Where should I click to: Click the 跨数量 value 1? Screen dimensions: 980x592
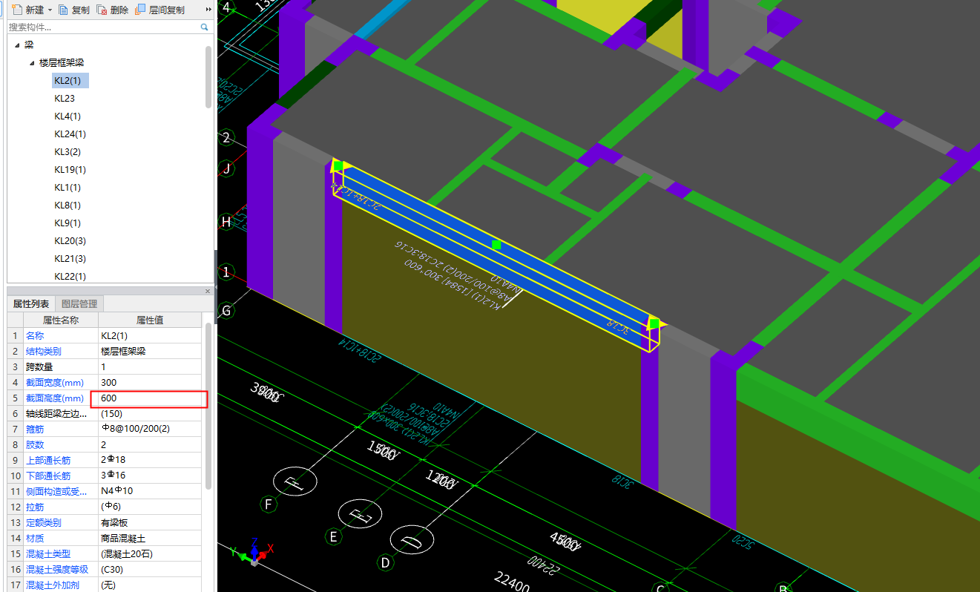pyautogui.click(x=149, y=366)
